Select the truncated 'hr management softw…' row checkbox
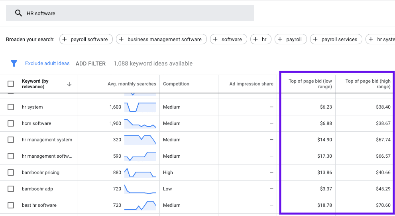 click(11, 156)
